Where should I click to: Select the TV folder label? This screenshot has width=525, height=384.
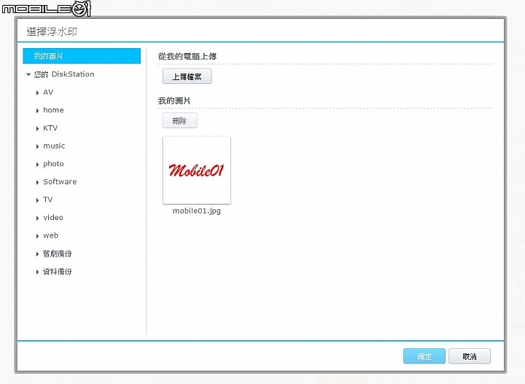pos(48,200)
